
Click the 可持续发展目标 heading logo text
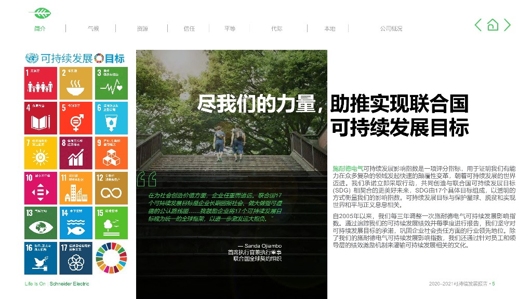[x=83, y=58]
